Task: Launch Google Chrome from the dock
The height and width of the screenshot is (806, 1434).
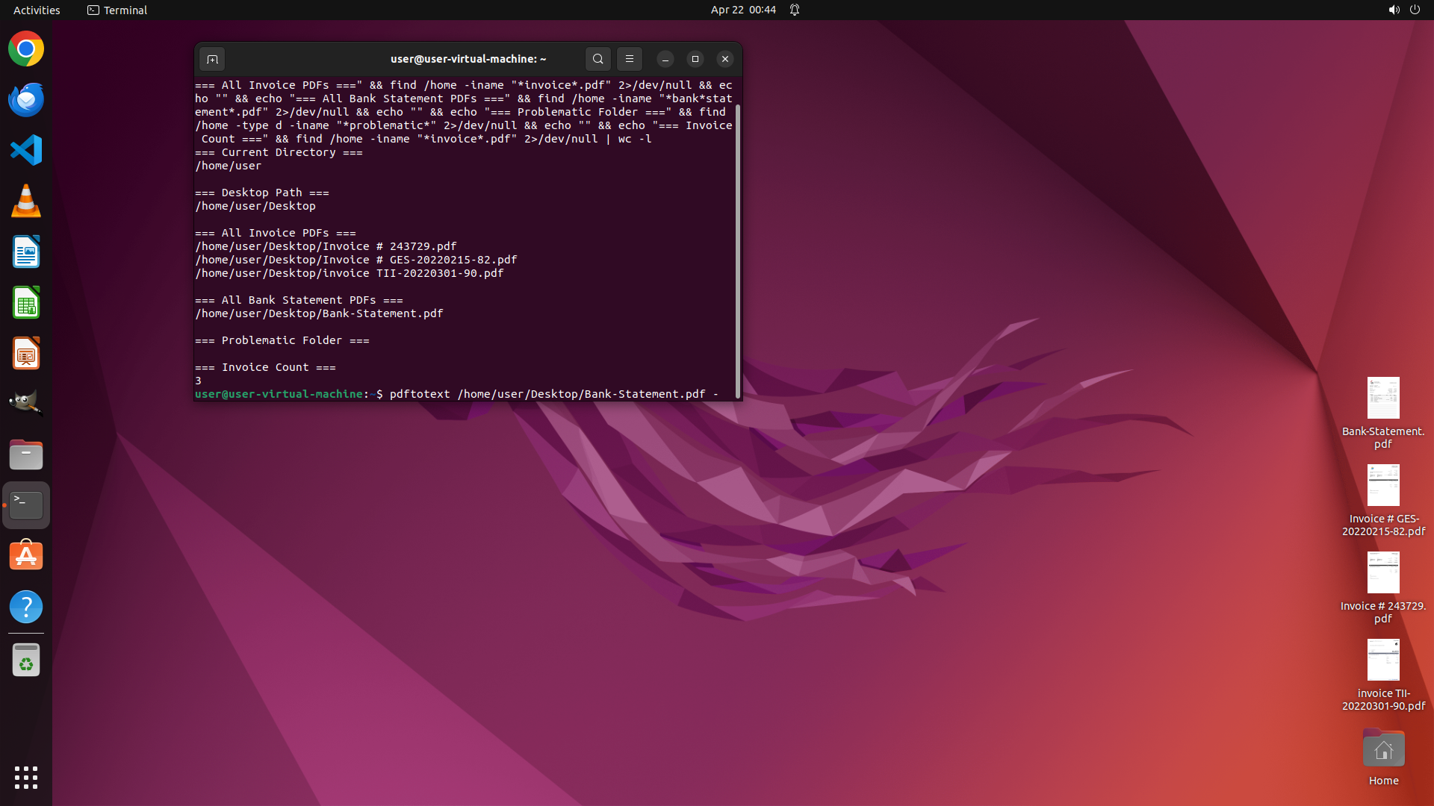Action: (x=26, y=49)
